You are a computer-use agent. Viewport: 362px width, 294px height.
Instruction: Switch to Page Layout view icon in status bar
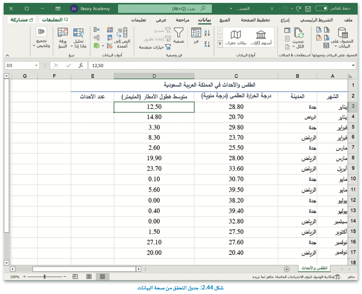[89, 276]
